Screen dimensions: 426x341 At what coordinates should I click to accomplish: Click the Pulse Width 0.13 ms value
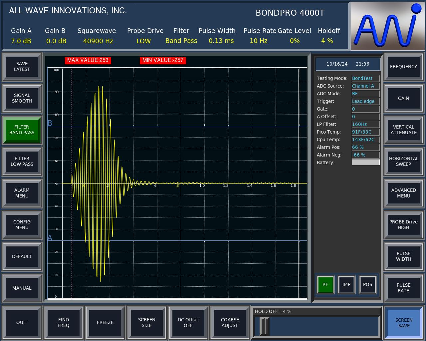click(x=221, y=41)
